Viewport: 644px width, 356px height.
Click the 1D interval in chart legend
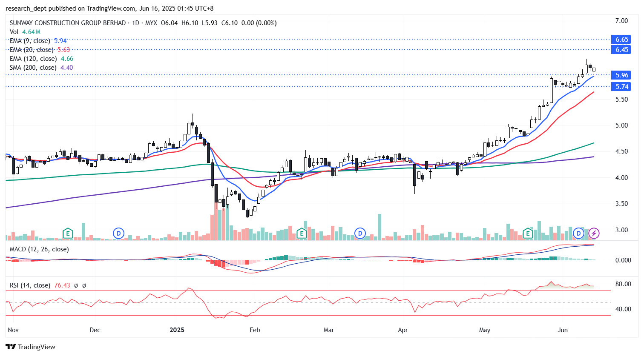click(136, 23)
